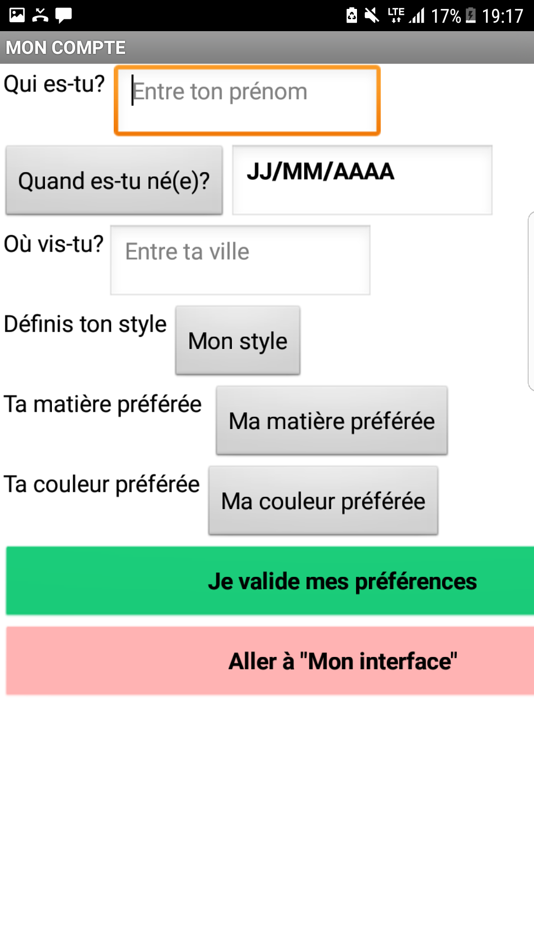
Task: Tap the signal strength bars icon
Action: click(417, 15)
